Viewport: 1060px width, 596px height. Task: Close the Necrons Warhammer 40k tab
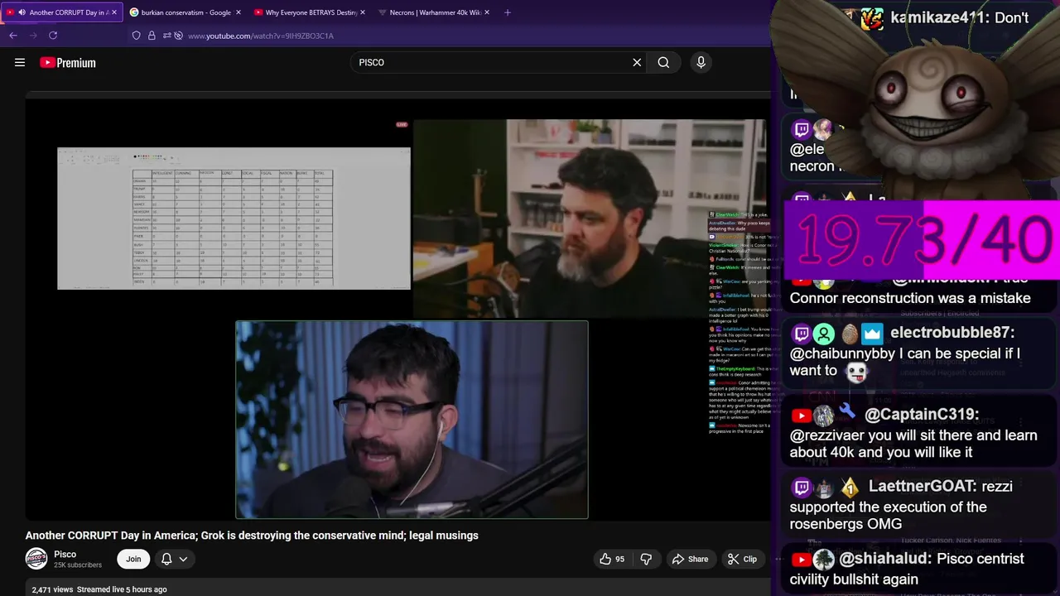(487, 12)
